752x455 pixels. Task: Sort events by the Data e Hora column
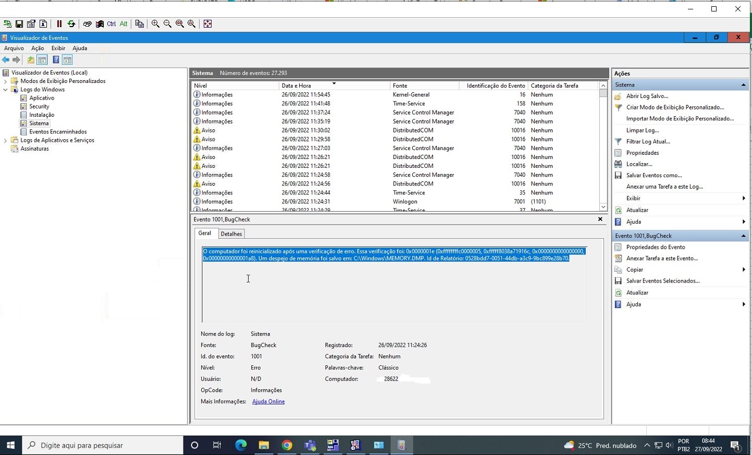click(296, 85)
